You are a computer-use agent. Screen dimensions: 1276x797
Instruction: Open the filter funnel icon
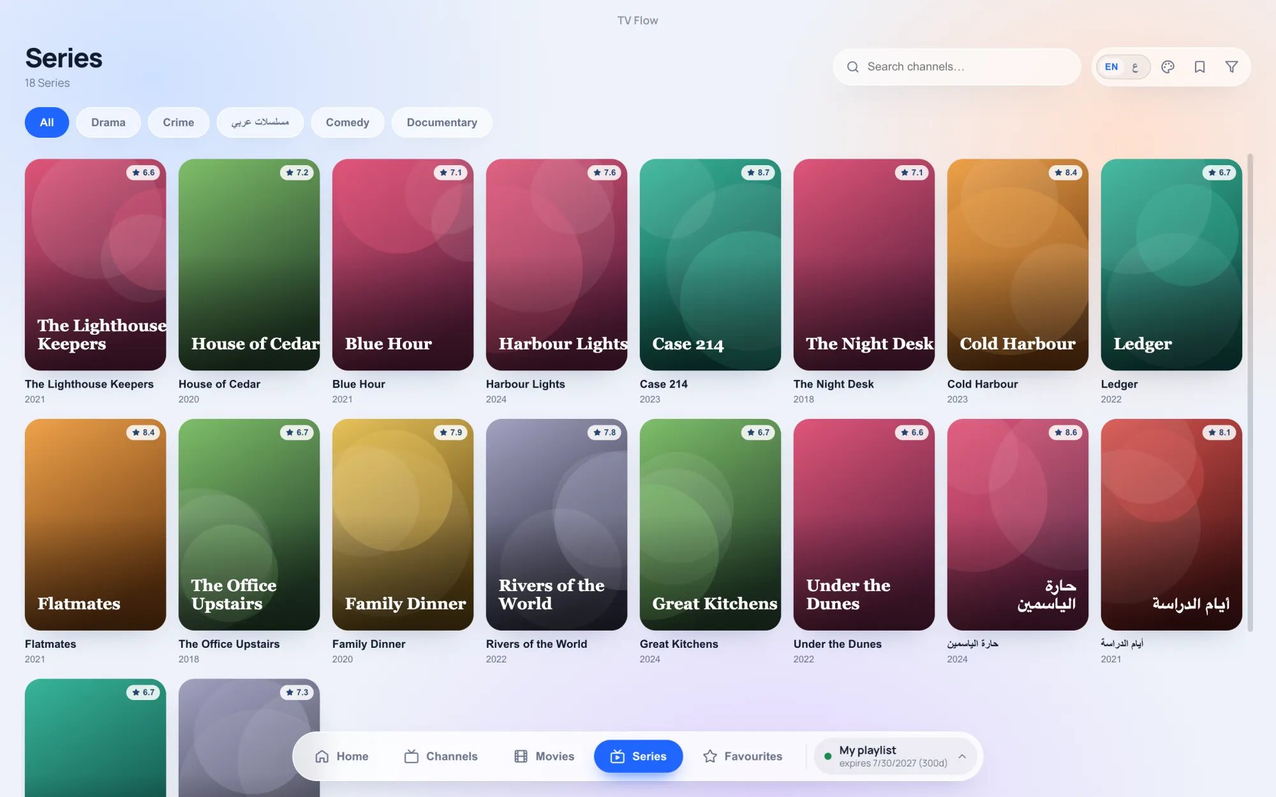pyautogui.click(x=1231, y=67)
